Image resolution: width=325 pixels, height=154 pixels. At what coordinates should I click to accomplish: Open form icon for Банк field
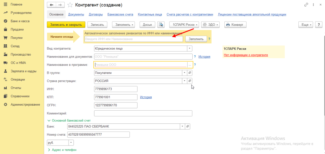(187, 126)
